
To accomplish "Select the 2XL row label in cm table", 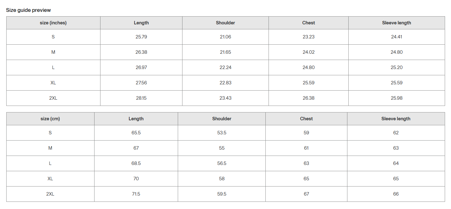I will (x=50, y=194).
